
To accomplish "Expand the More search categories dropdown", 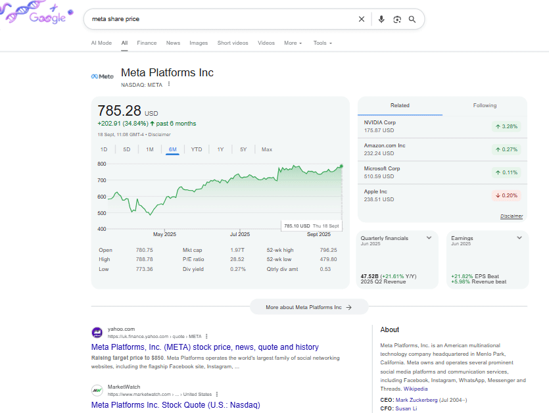I will [x=293, y=43].
